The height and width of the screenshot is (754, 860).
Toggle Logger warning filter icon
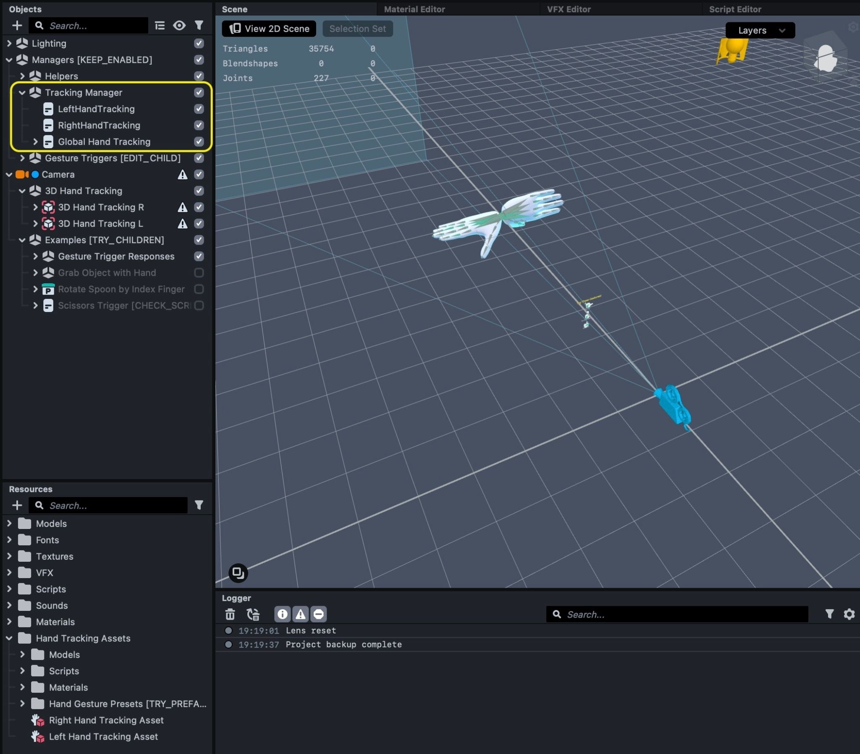click(x=300, y=615)
